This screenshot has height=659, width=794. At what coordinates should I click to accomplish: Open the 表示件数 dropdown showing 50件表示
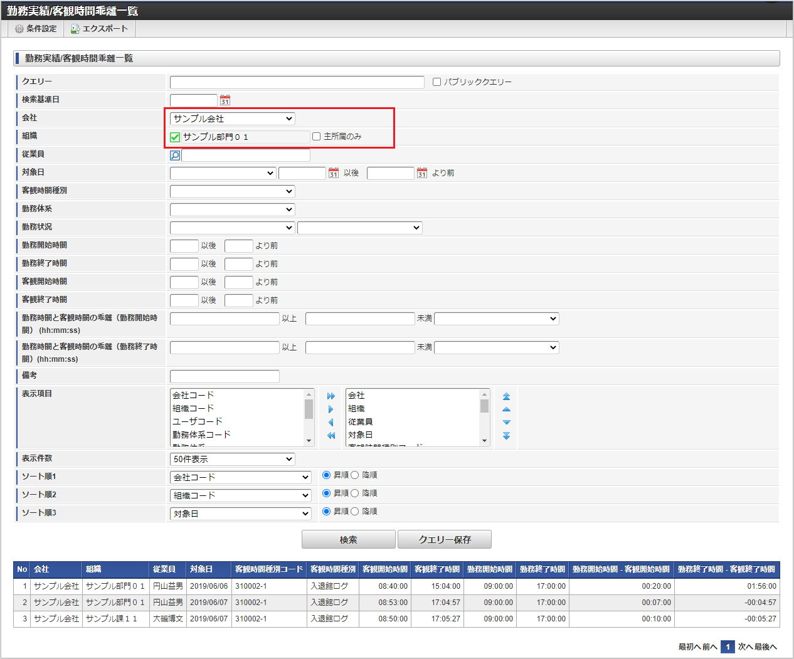click(232, 460)
